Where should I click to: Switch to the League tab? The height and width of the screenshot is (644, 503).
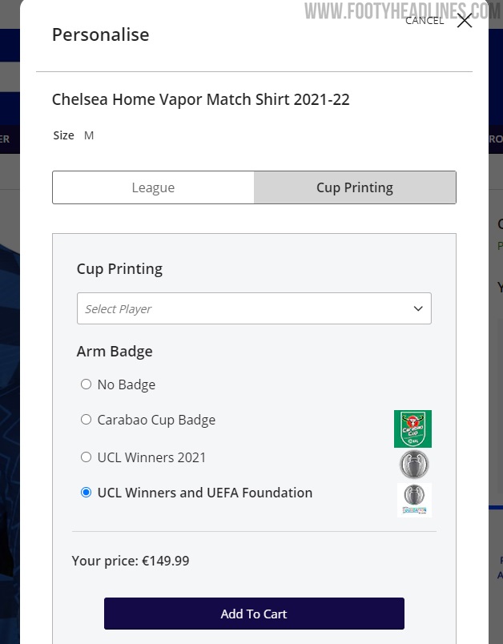153,187
